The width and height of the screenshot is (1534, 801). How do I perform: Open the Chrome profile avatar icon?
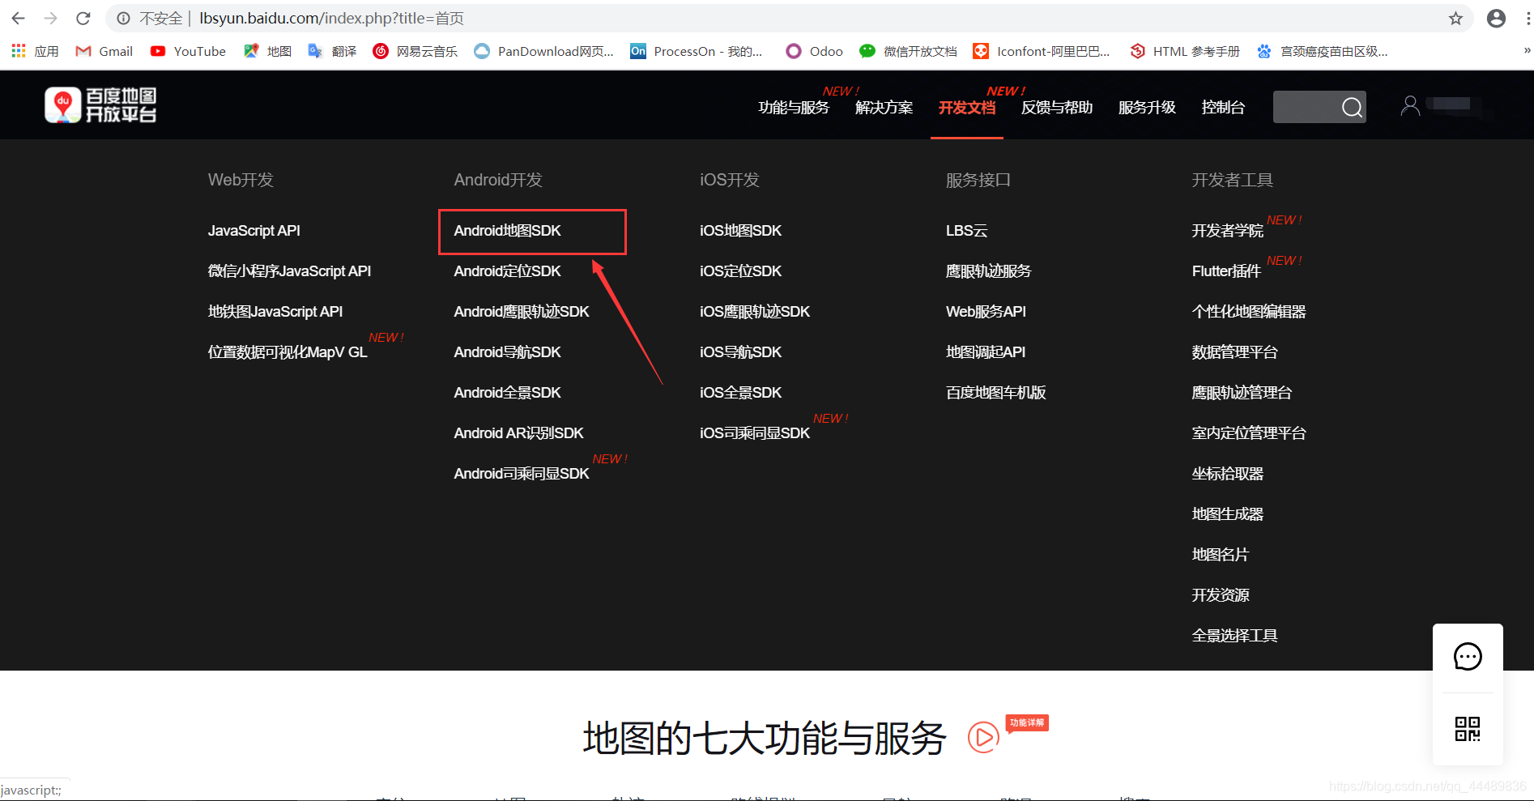pos(1496,18)
